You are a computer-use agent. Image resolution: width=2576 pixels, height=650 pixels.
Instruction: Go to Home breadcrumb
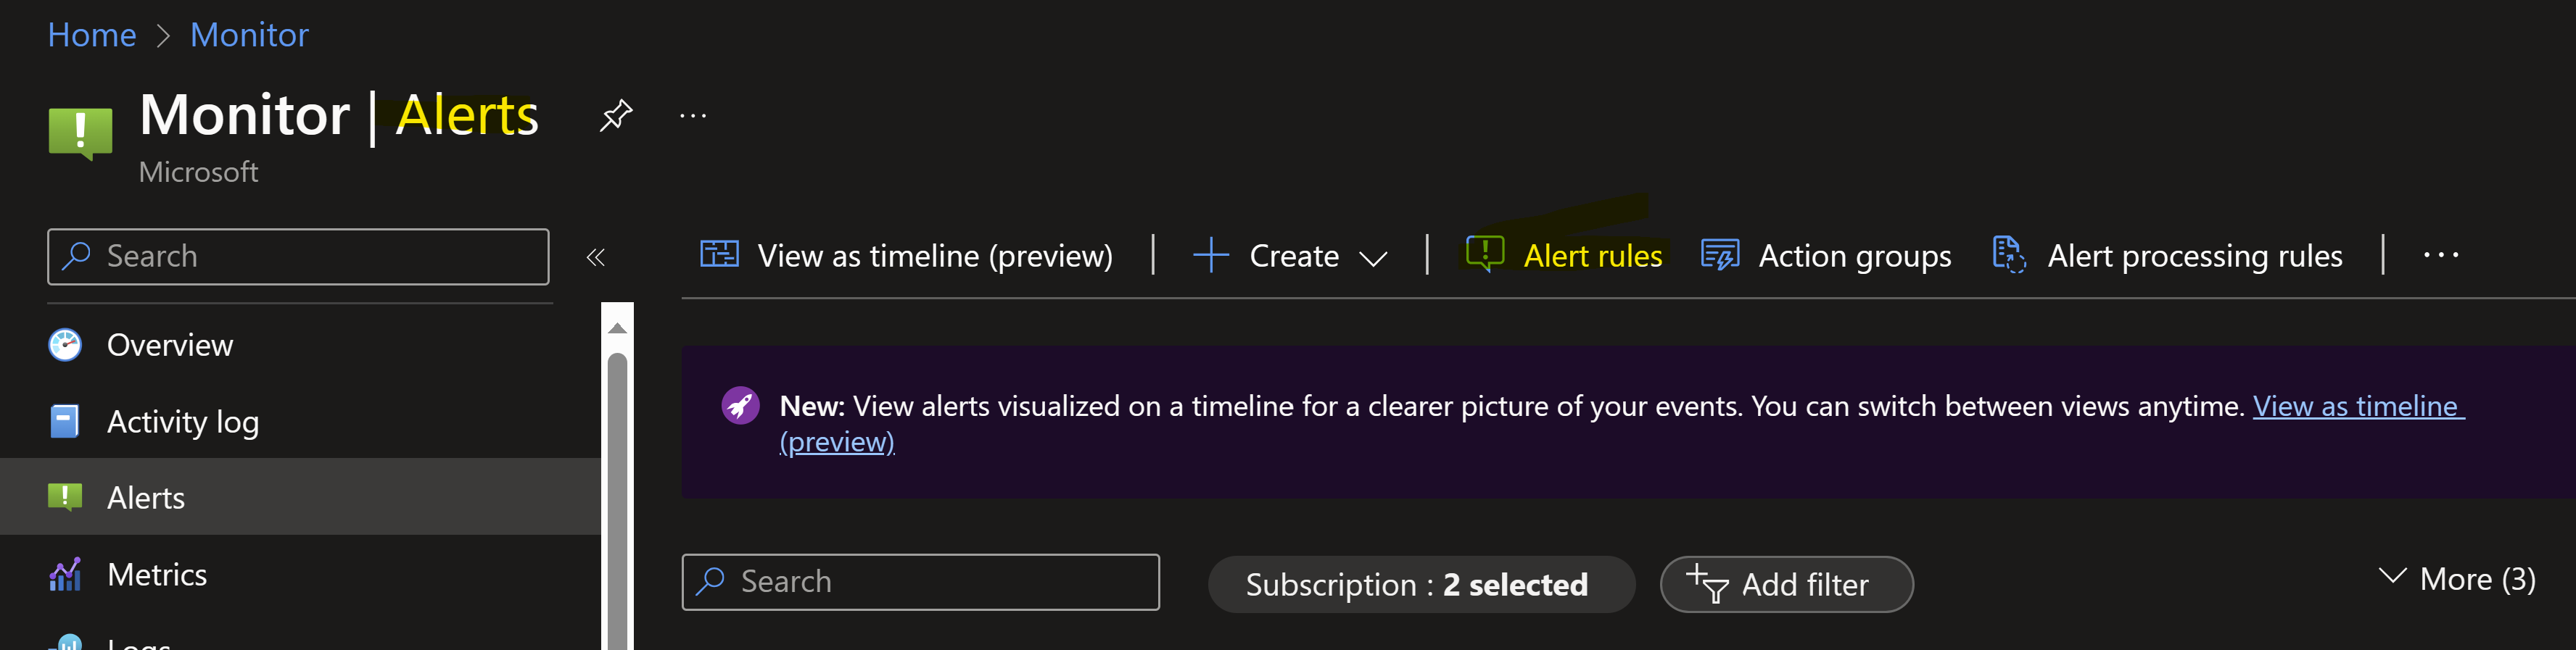pyautogui.click(x=92, y=35)
